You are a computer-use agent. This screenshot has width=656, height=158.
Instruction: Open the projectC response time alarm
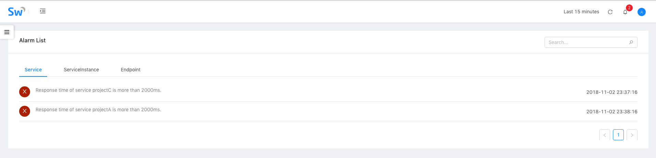coord(99,90)
